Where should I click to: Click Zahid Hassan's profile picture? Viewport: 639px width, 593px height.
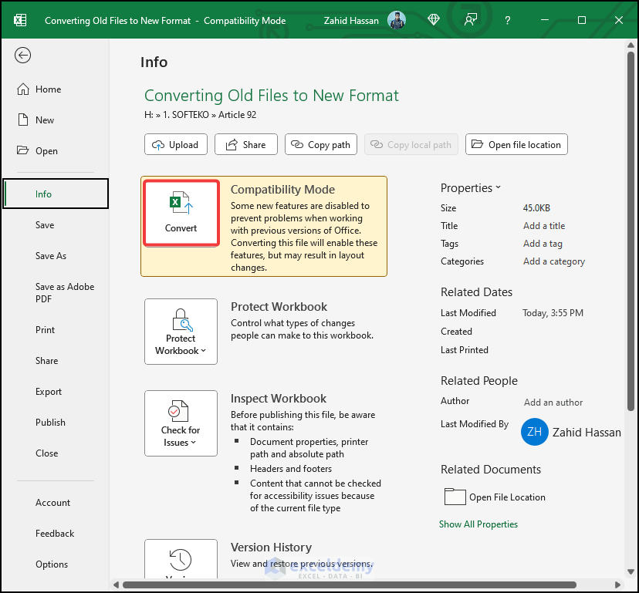(x=397, y=20)
